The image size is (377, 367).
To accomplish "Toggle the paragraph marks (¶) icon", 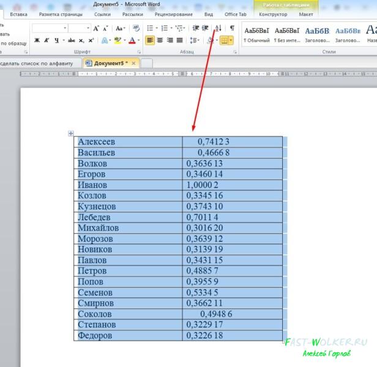I will (232, 28).
